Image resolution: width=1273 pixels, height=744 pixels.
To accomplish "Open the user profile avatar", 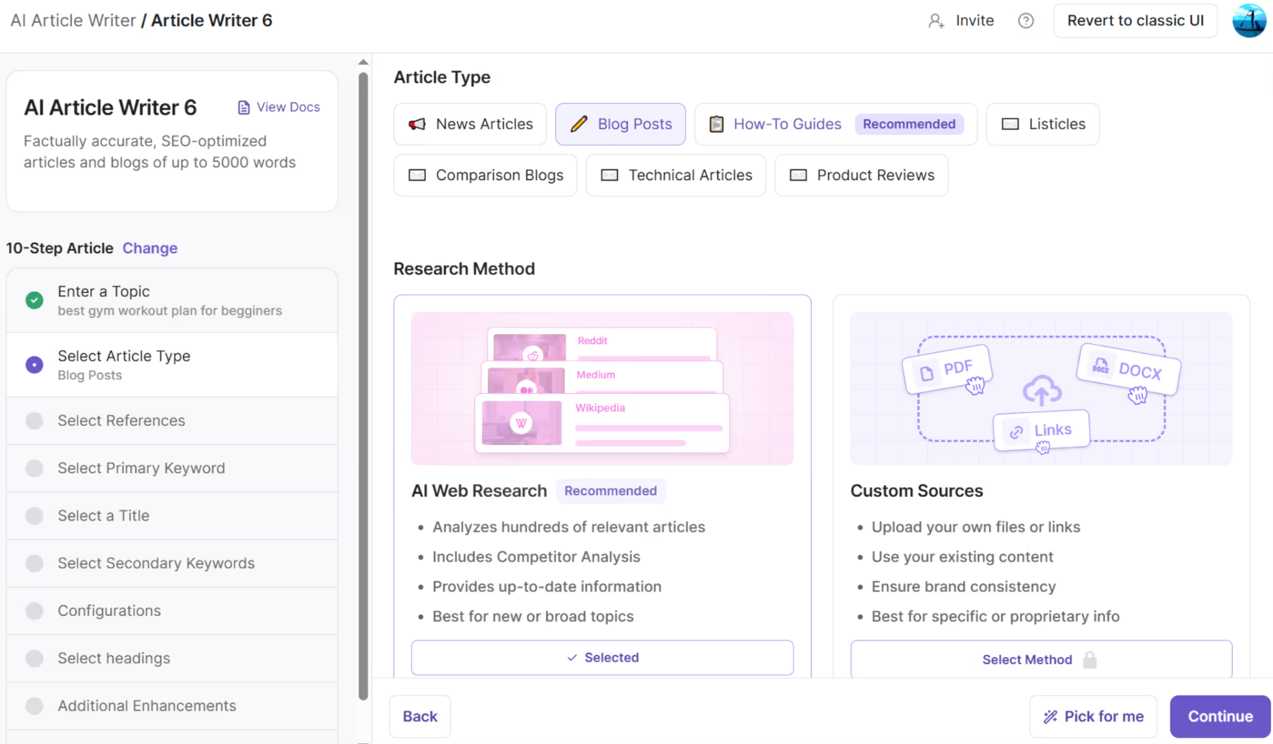I will coord(1249,21).
